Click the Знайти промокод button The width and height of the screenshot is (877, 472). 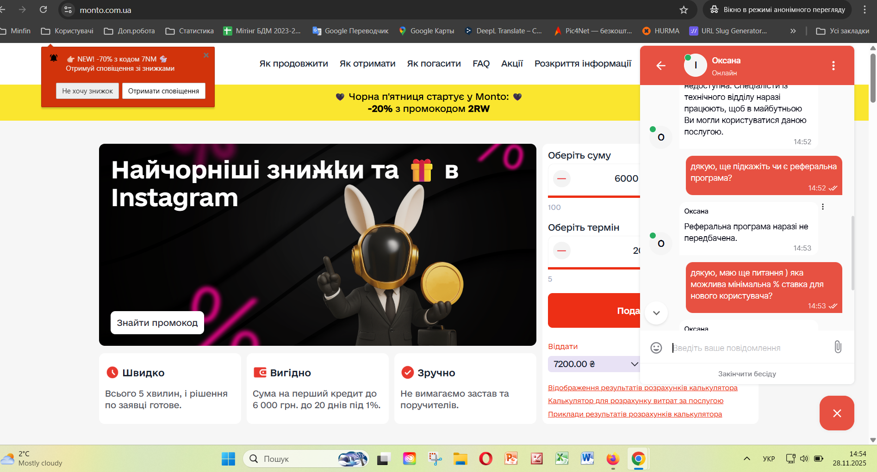click(157, 323)
